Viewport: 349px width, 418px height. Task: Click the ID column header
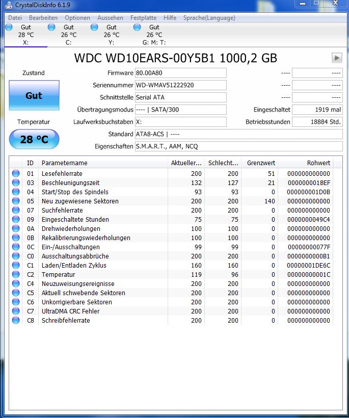pos(30,163)
